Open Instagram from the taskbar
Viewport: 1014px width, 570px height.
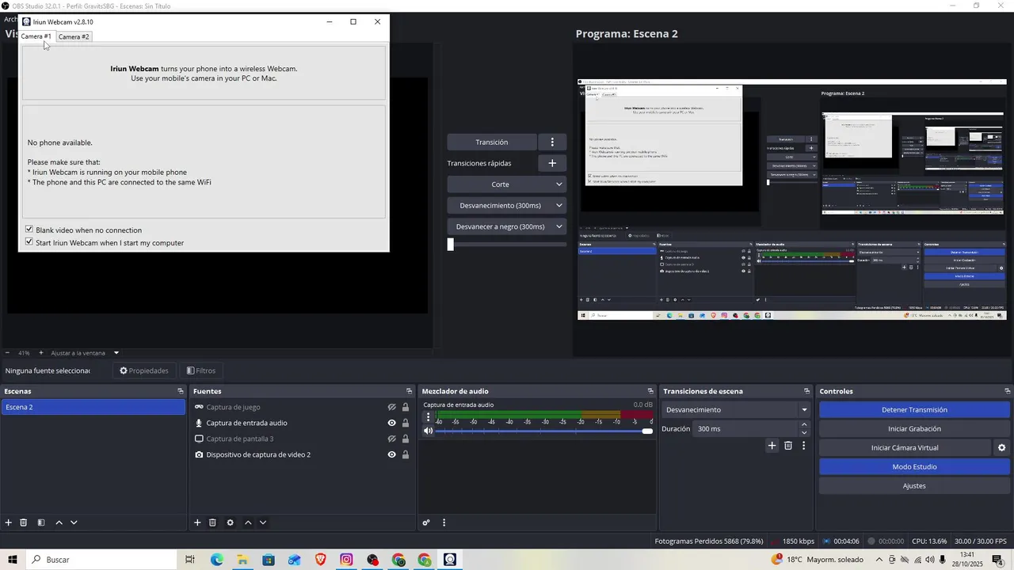coord(346,560)
